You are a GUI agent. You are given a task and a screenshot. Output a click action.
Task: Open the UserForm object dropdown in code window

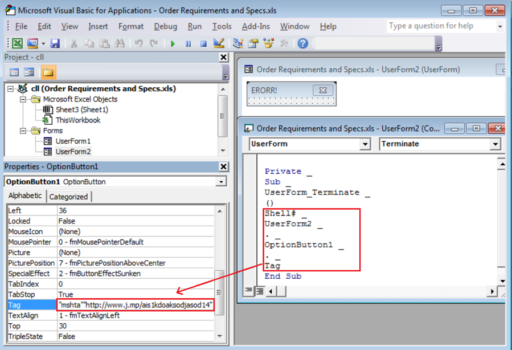(364, 144)
